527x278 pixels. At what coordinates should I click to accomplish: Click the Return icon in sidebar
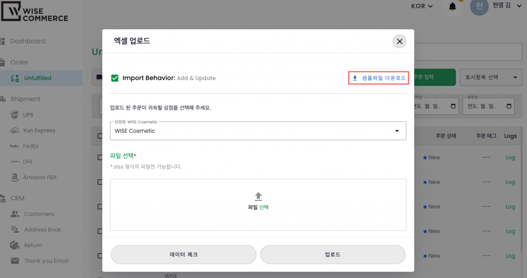pos(15,245)
